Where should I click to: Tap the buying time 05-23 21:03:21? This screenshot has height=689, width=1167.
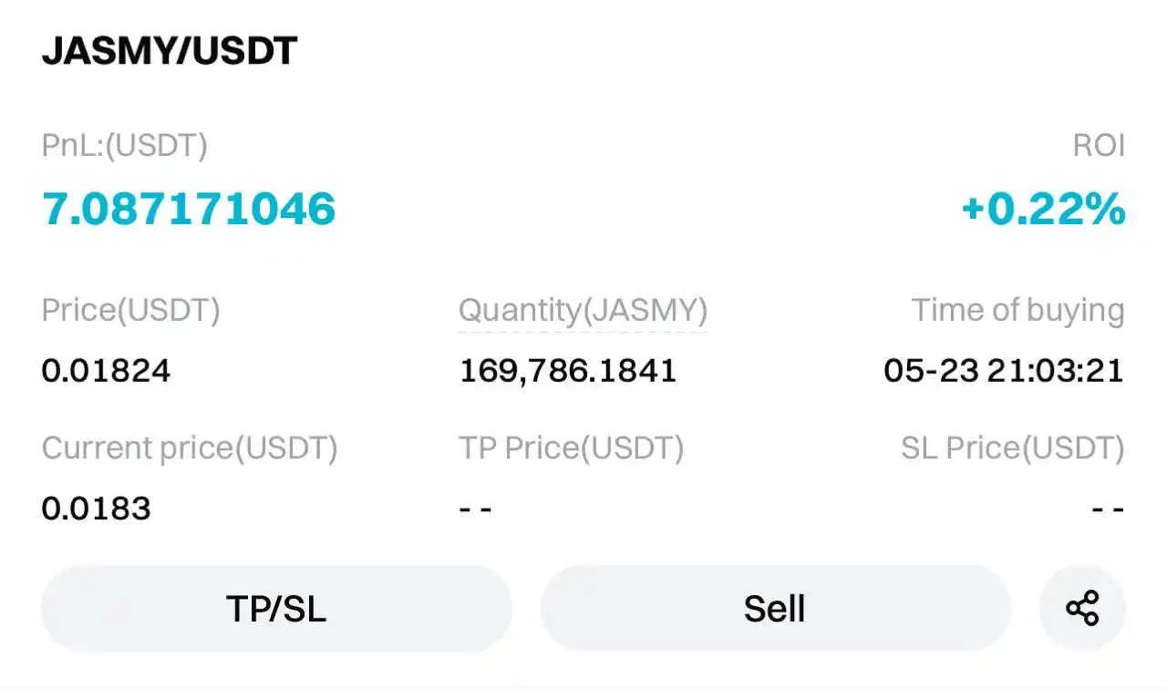point(1004,371)
